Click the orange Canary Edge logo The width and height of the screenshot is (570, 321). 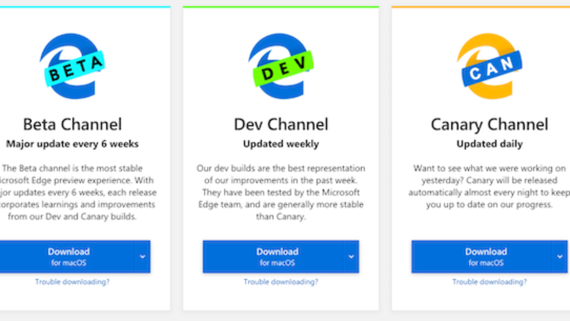pos(489,67)
